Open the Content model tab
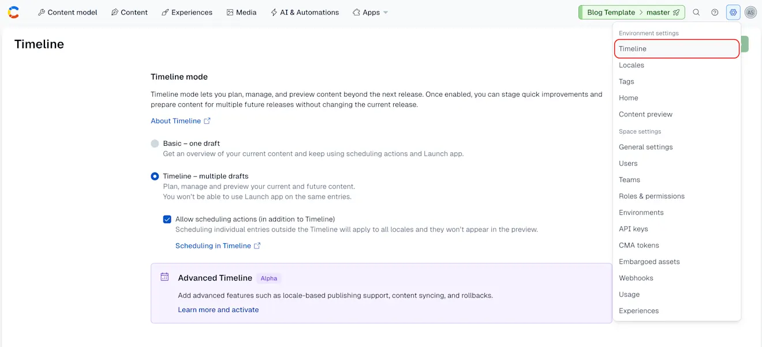The height and width of the screenshot is (347, 762). [x=68, y=12]
